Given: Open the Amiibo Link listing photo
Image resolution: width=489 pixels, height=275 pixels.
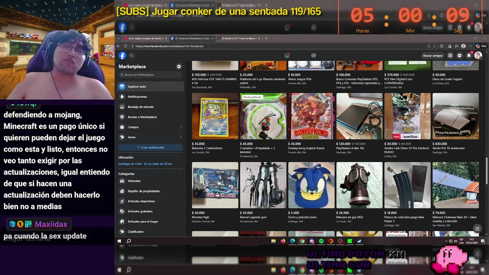Looking at the screenshot, I should [407, 116].
